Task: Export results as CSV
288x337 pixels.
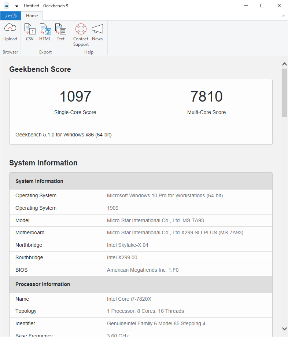Action: click(30, 32)
